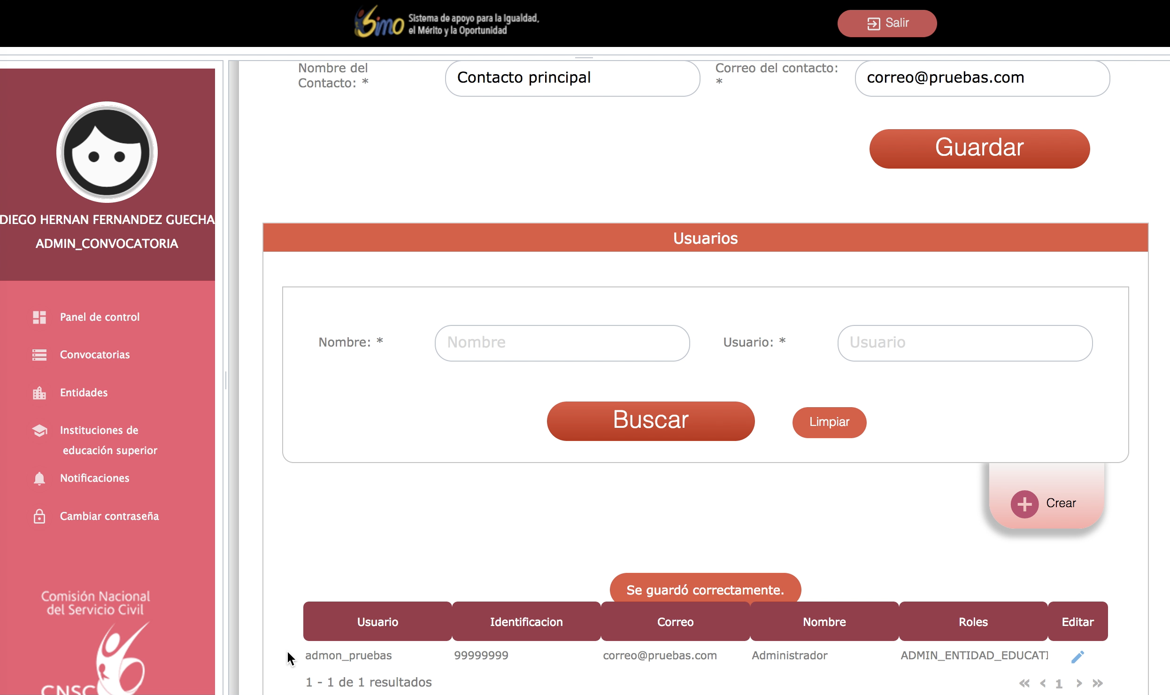1170x695 pixels.
Task: Go to the last results page
Action: pyautogui.click(x=1098, y=683)
